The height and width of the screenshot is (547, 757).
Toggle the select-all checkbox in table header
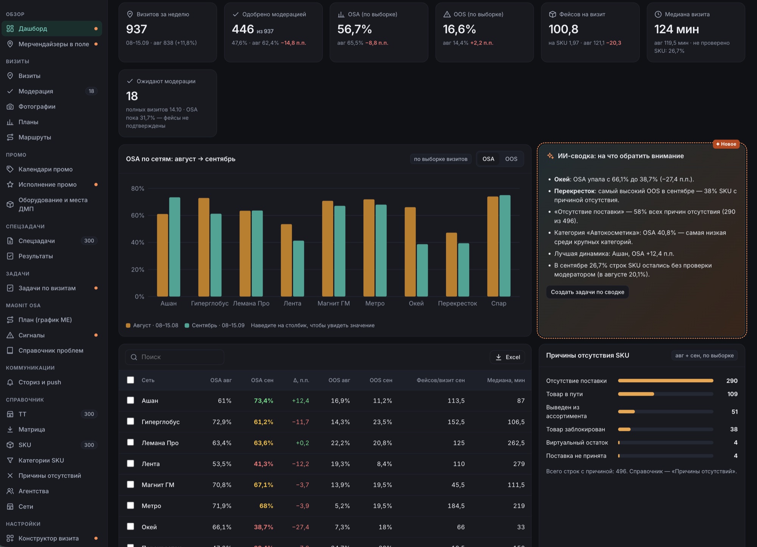tap(131, 380)
